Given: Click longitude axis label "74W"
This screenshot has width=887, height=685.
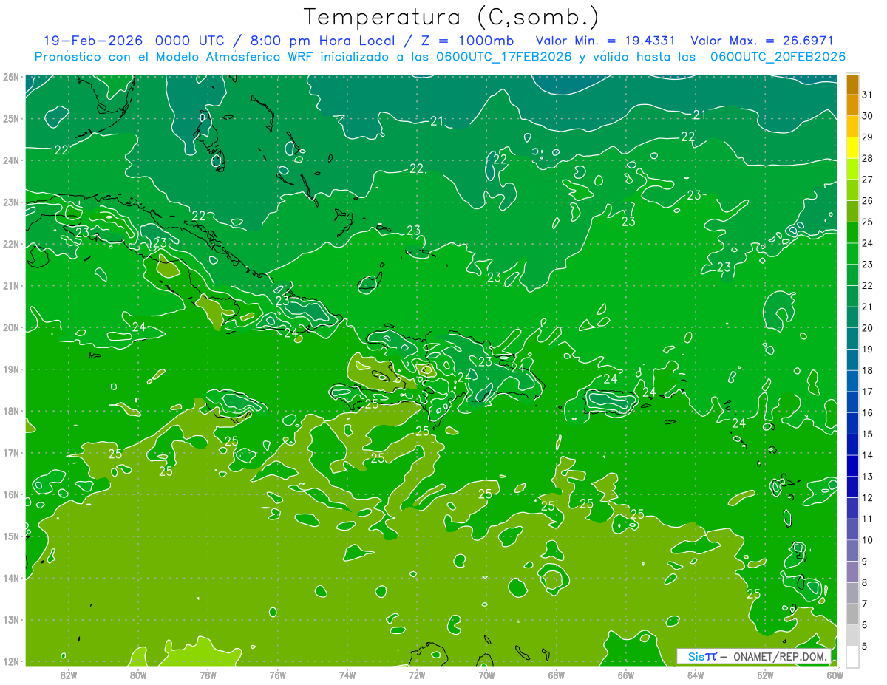Looking at the screenshot, I should [x=347, y=675].
